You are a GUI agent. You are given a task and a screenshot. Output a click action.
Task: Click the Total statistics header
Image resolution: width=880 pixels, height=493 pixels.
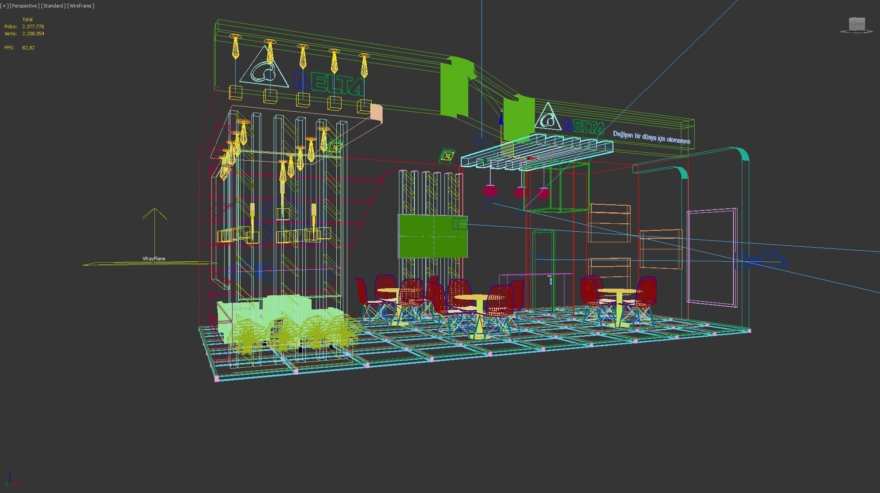27,19
